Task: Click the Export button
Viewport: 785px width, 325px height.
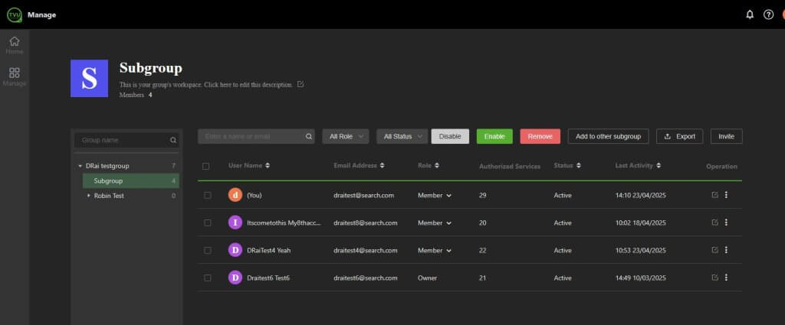Action: tap(679, 136)
